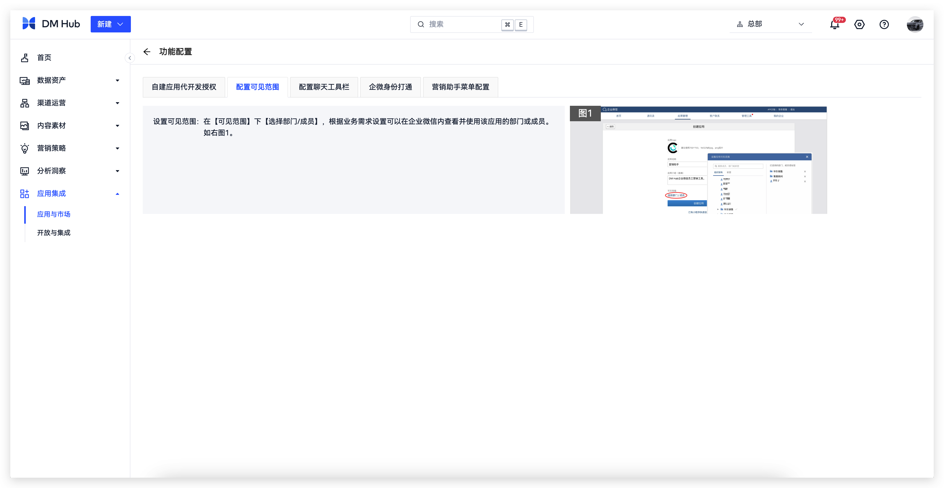Viewport: 944px width, 488px height.
Task: Focus the 搜索 search field
Action: point(472,24)
